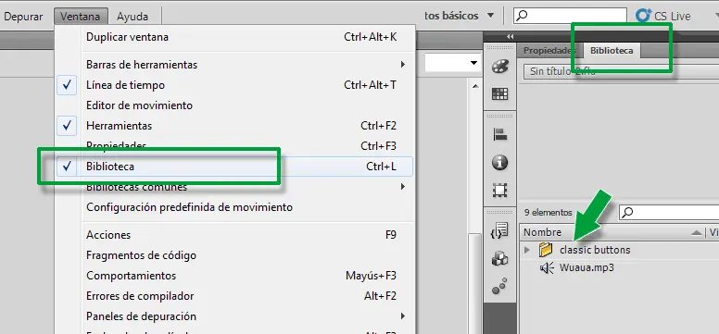This screenshot has width=719, height=334.
Task: Open the Info panel icon
Action: (499, 162)
